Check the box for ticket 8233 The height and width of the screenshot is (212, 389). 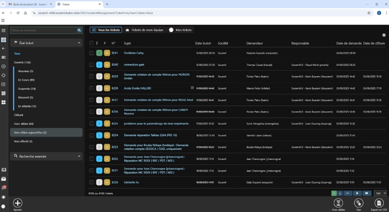click(x=92, y=147)
